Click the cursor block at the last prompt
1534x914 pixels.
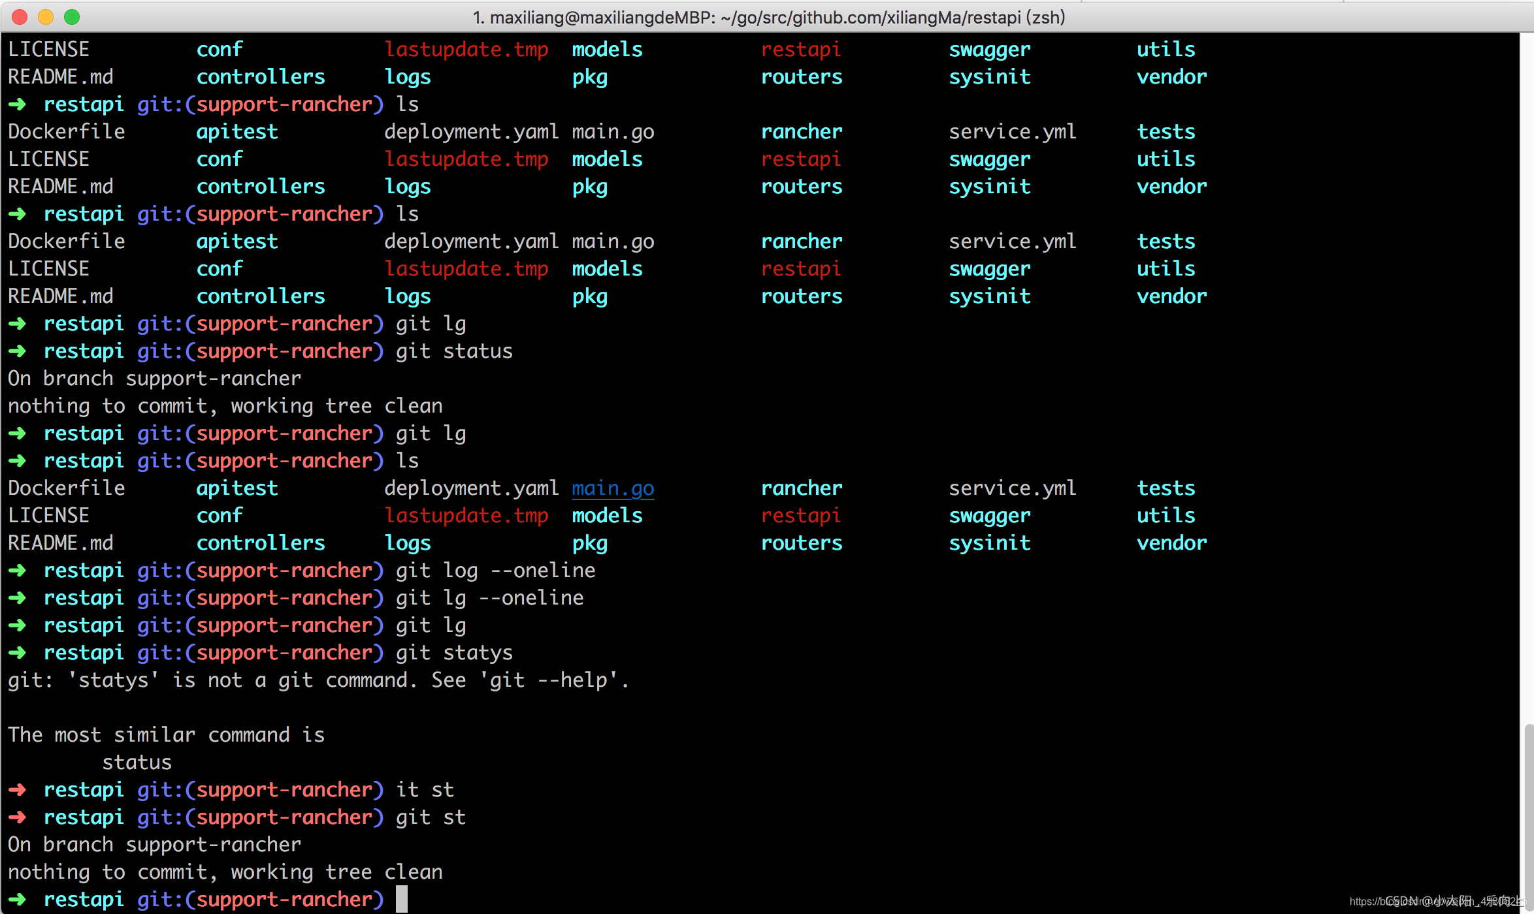402,899
